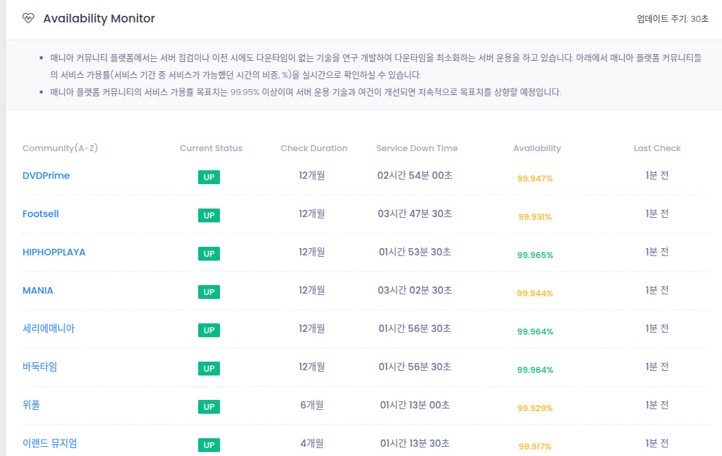This screenshot has height=456, width=722.
Task: Open the HIPHOPPLAYA community link
Action: (54, 252)
